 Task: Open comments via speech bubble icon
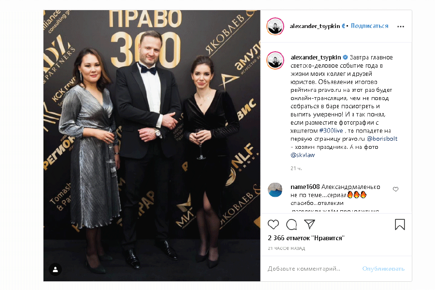click(x=291, y=224)
